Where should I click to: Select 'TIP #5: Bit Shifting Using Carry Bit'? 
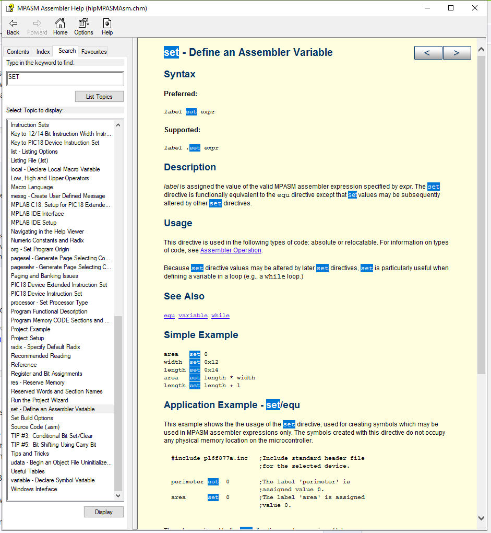tap(54, 444)
